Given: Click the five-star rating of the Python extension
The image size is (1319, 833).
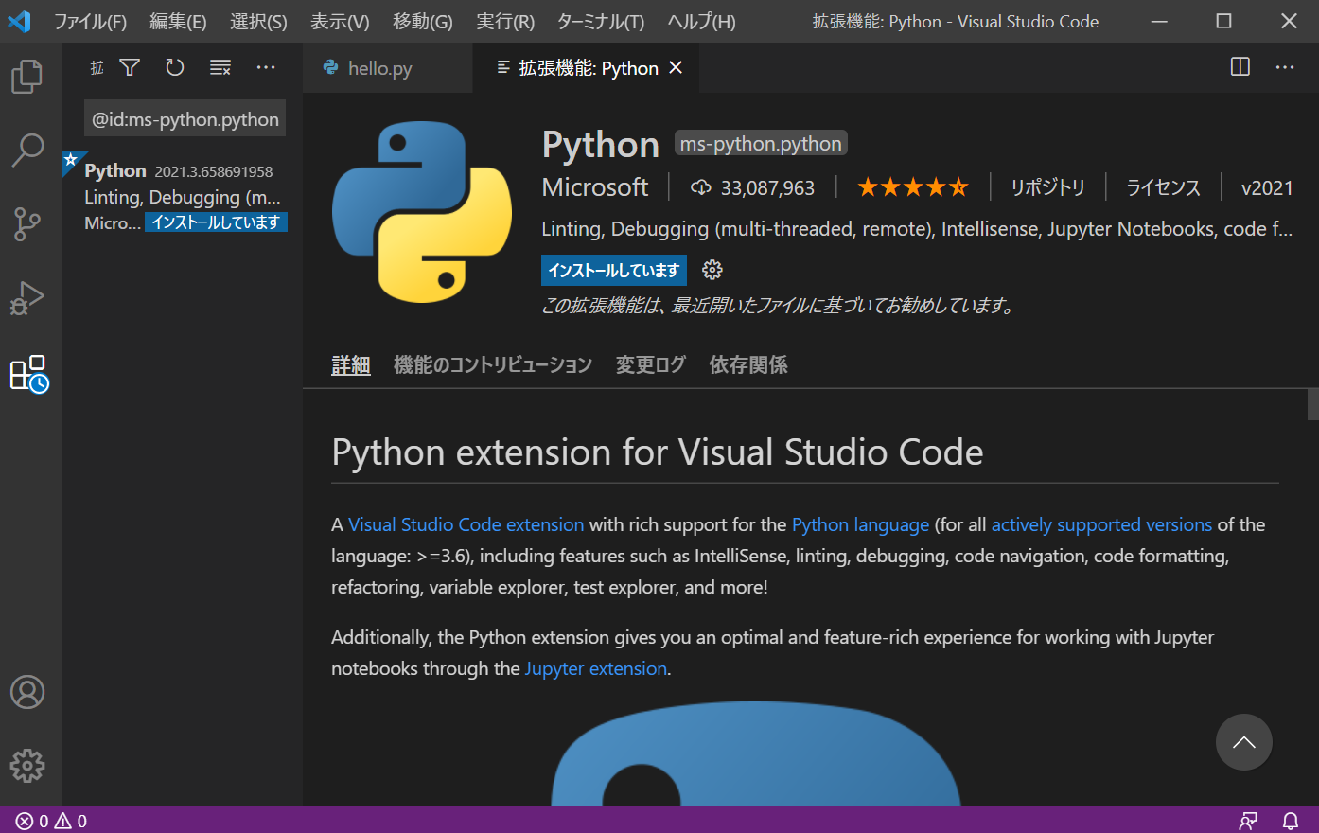Looking at the screenshot, I should point(912,187).
